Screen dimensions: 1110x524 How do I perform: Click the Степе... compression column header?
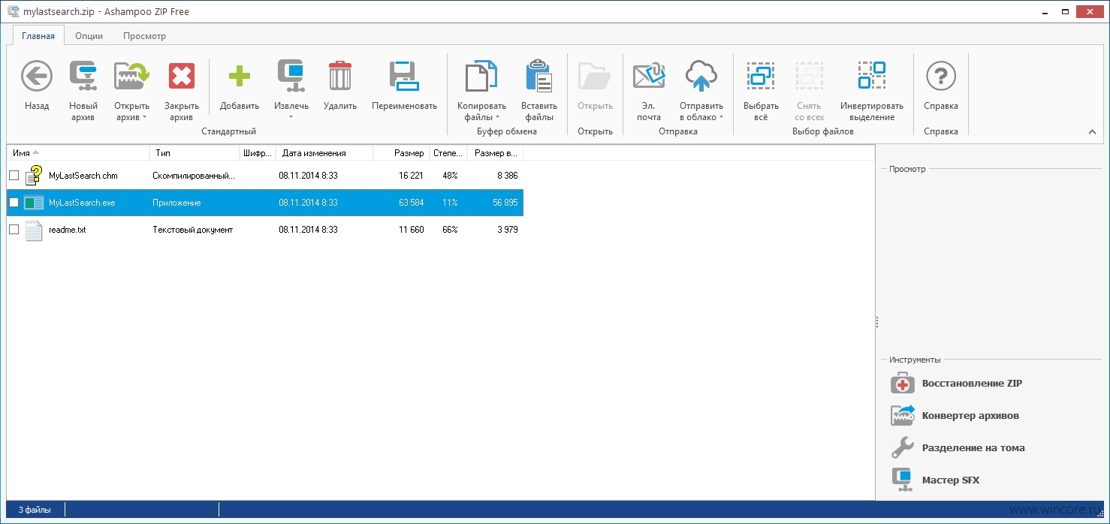[448, 153]
